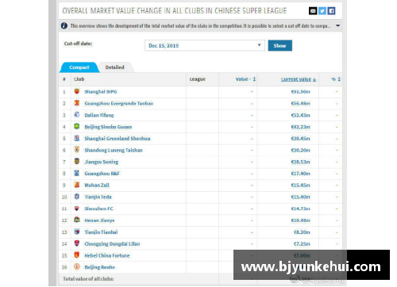The height and width of the screenshot is (287, 397).
Task: Expand the overview description arrow
Action: (337, 25)
